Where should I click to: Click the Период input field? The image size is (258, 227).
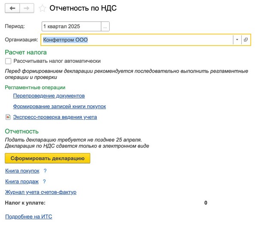[71, 26]
